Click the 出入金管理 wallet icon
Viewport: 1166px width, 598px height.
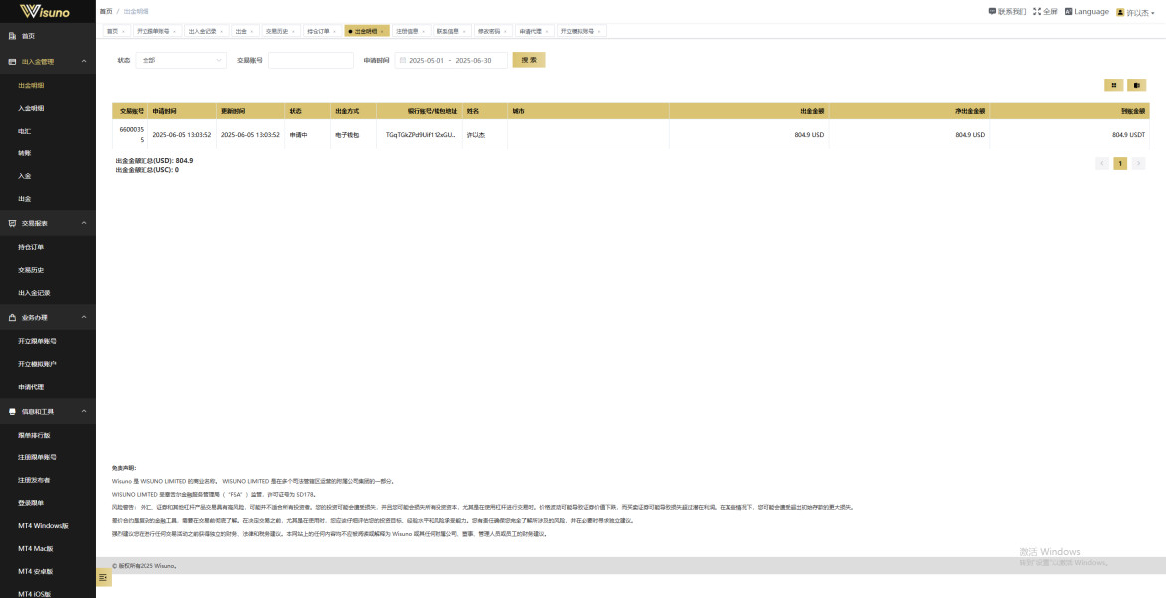pos(12,62)
